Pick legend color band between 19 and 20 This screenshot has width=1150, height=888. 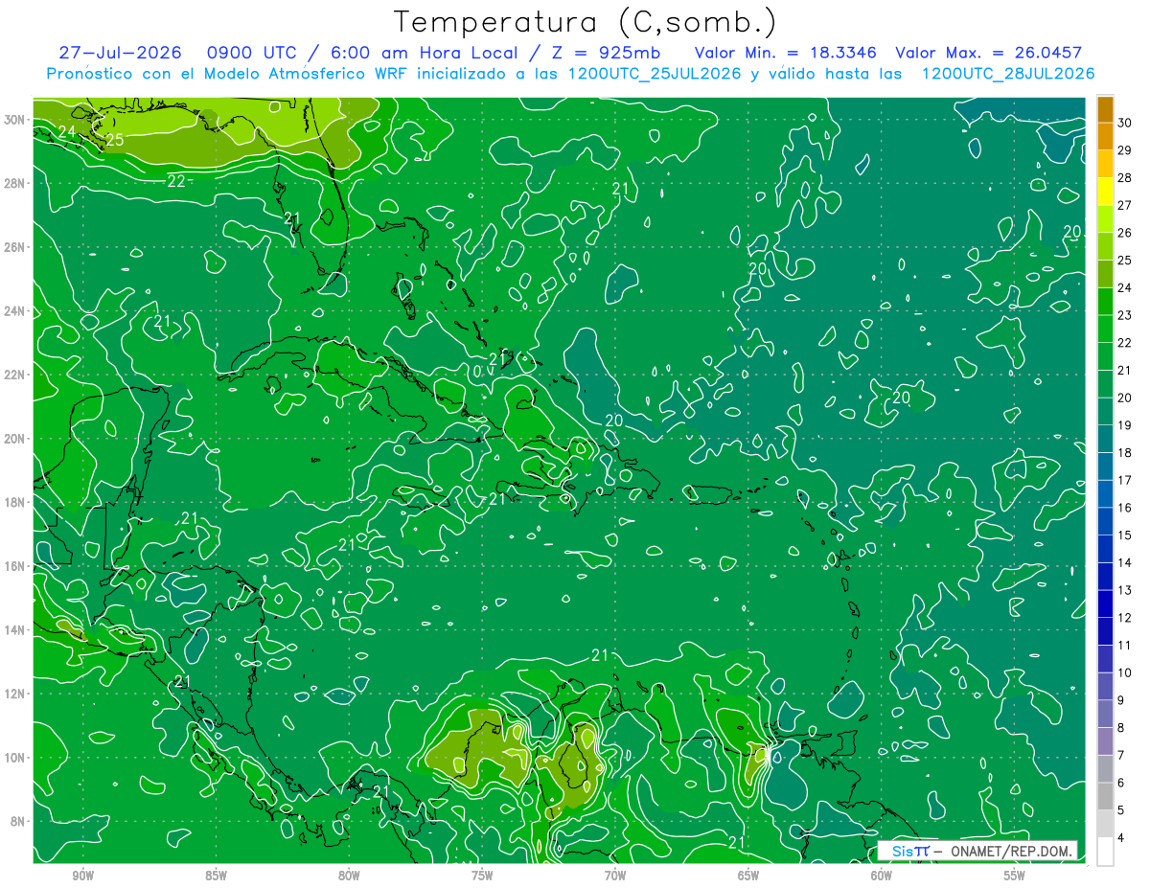pos(1105,411)
